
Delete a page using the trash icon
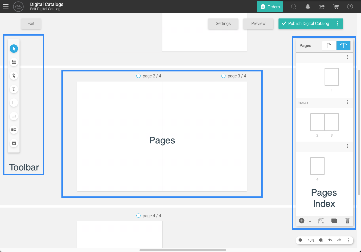347,221
